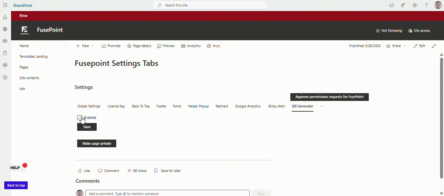Image resolution: width=444 pixels, height=196 pixels.
Task: Switch to the Sticky Alert tab
Action: coord(276,106)
